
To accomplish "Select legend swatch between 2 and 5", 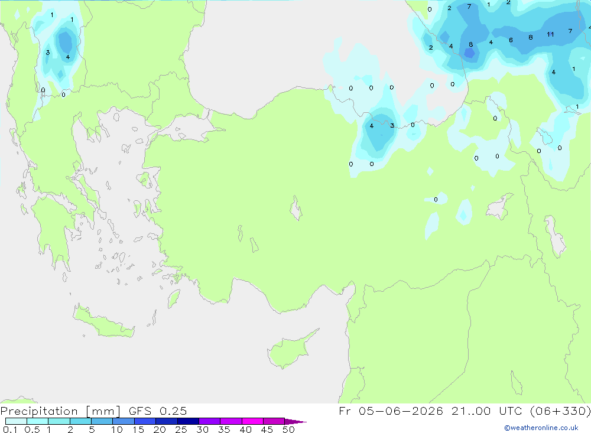I will click(x=80, y=421).
